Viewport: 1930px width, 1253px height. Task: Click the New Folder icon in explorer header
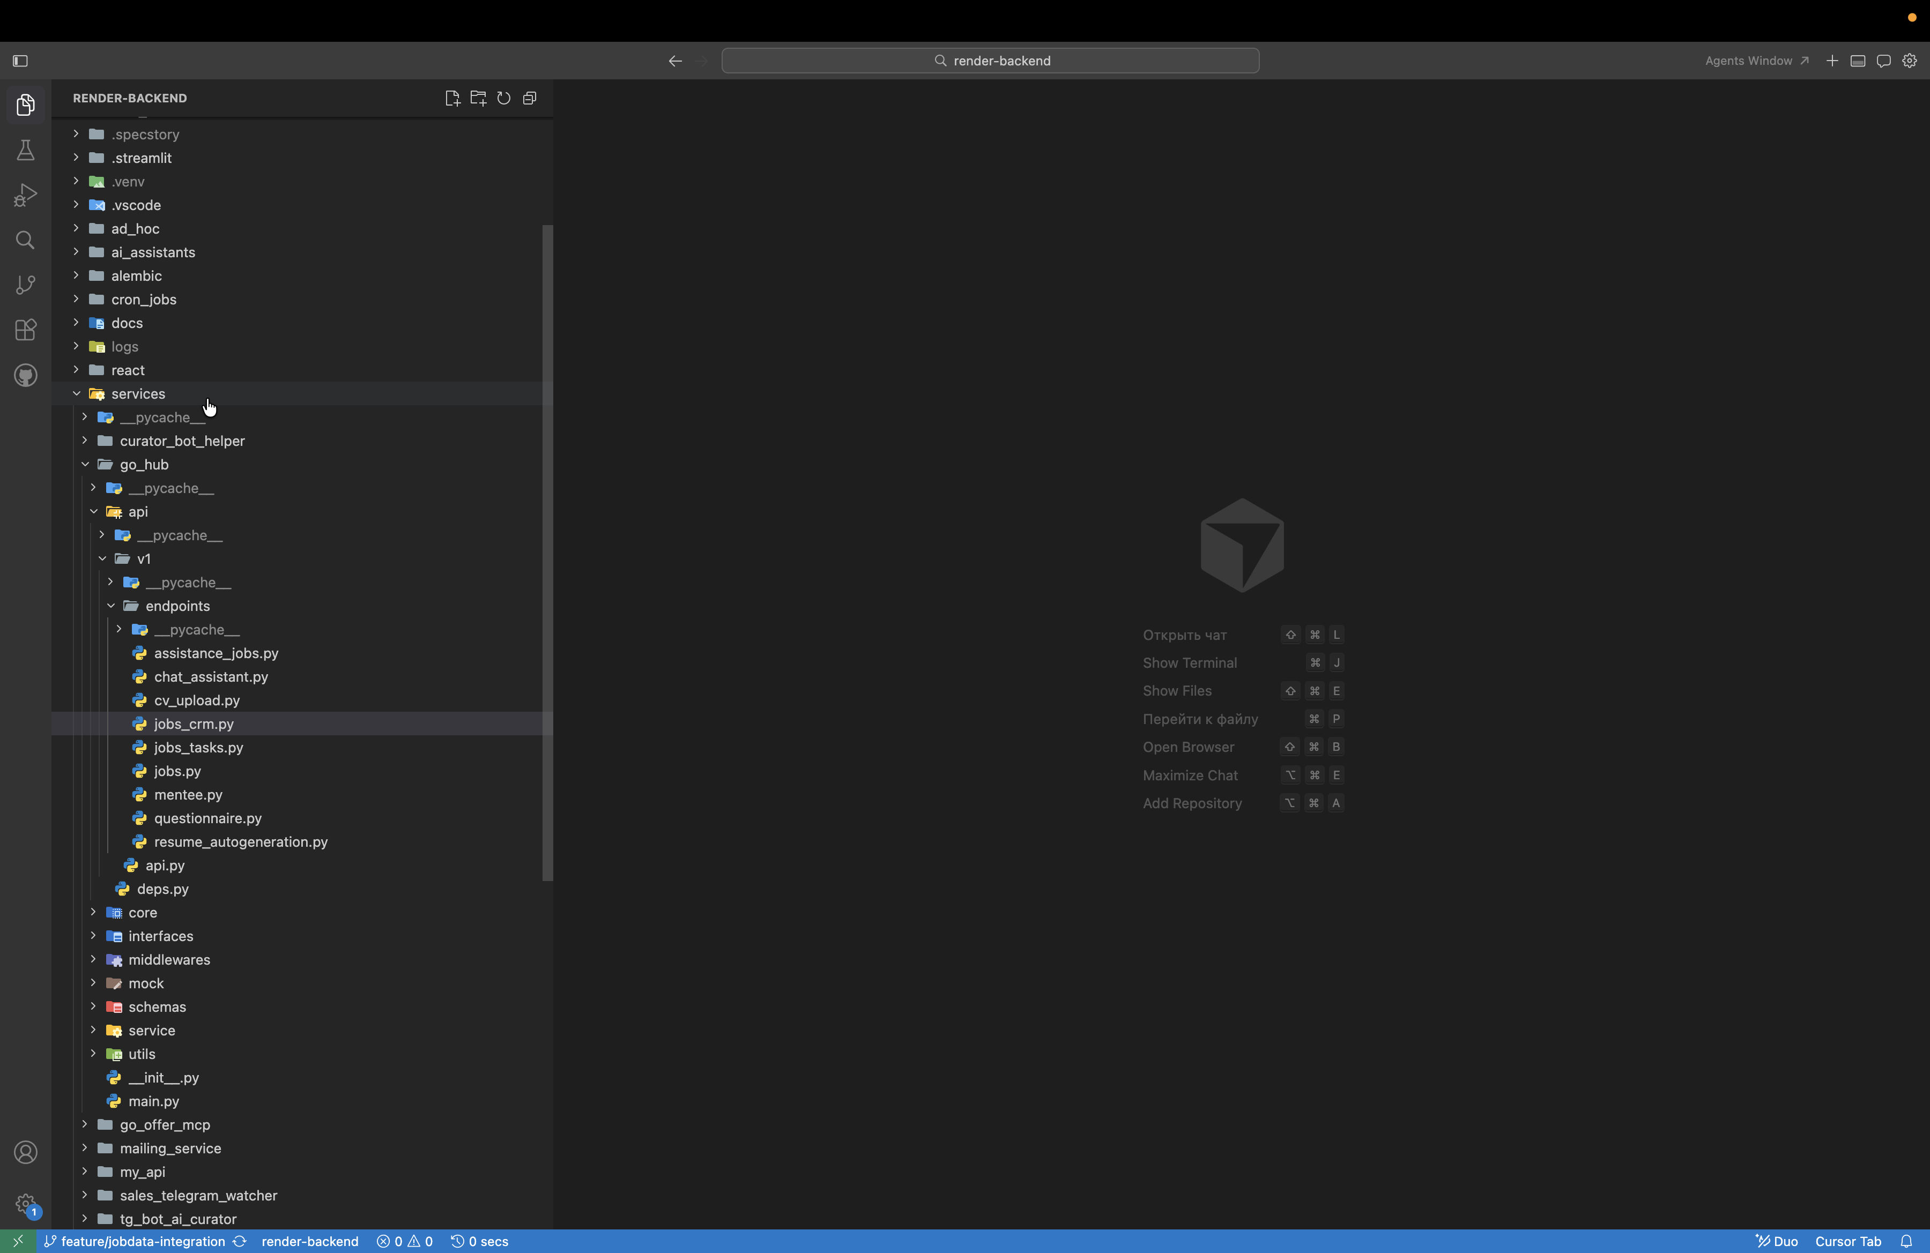478,98
